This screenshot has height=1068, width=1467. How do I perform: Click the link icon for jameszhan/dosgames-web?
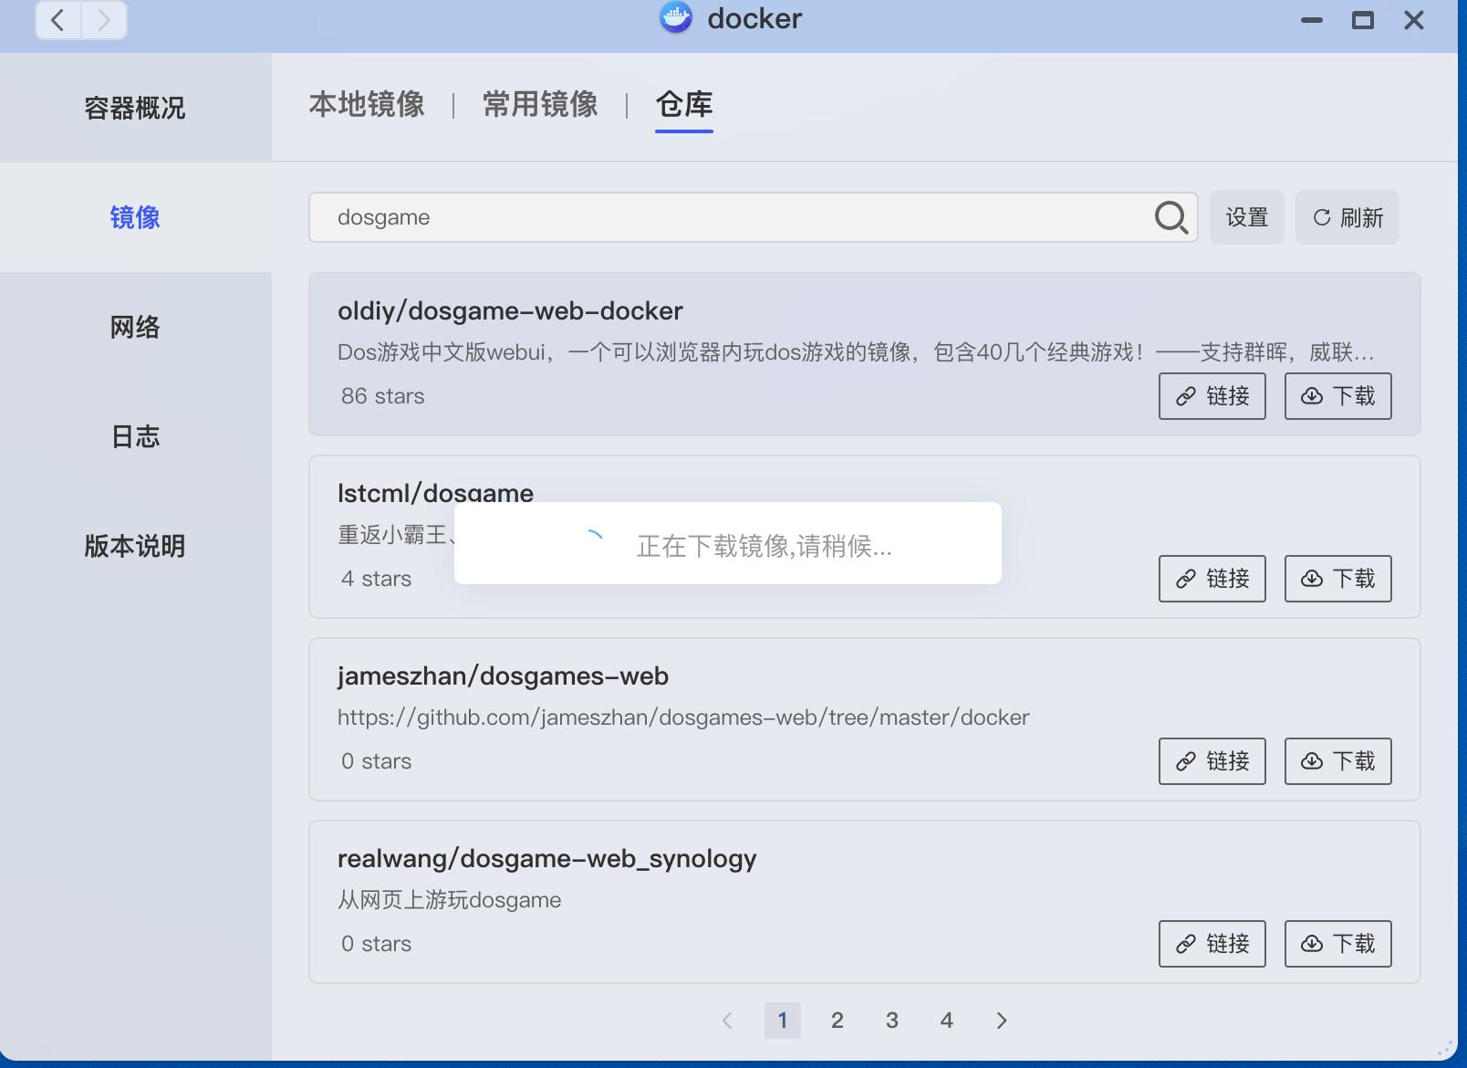1184,761
